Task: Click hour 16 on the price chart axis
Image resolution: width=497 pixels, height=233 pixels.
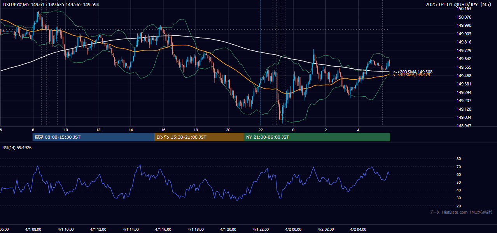Action: point(163,130)
